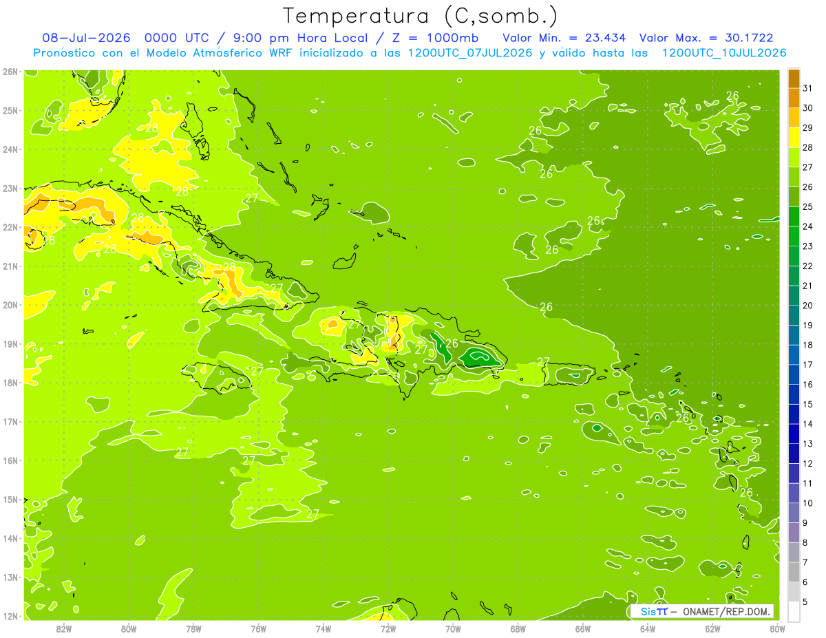Click the 78W longitude axis label
The image size is (826, 638).
[193, 628]
